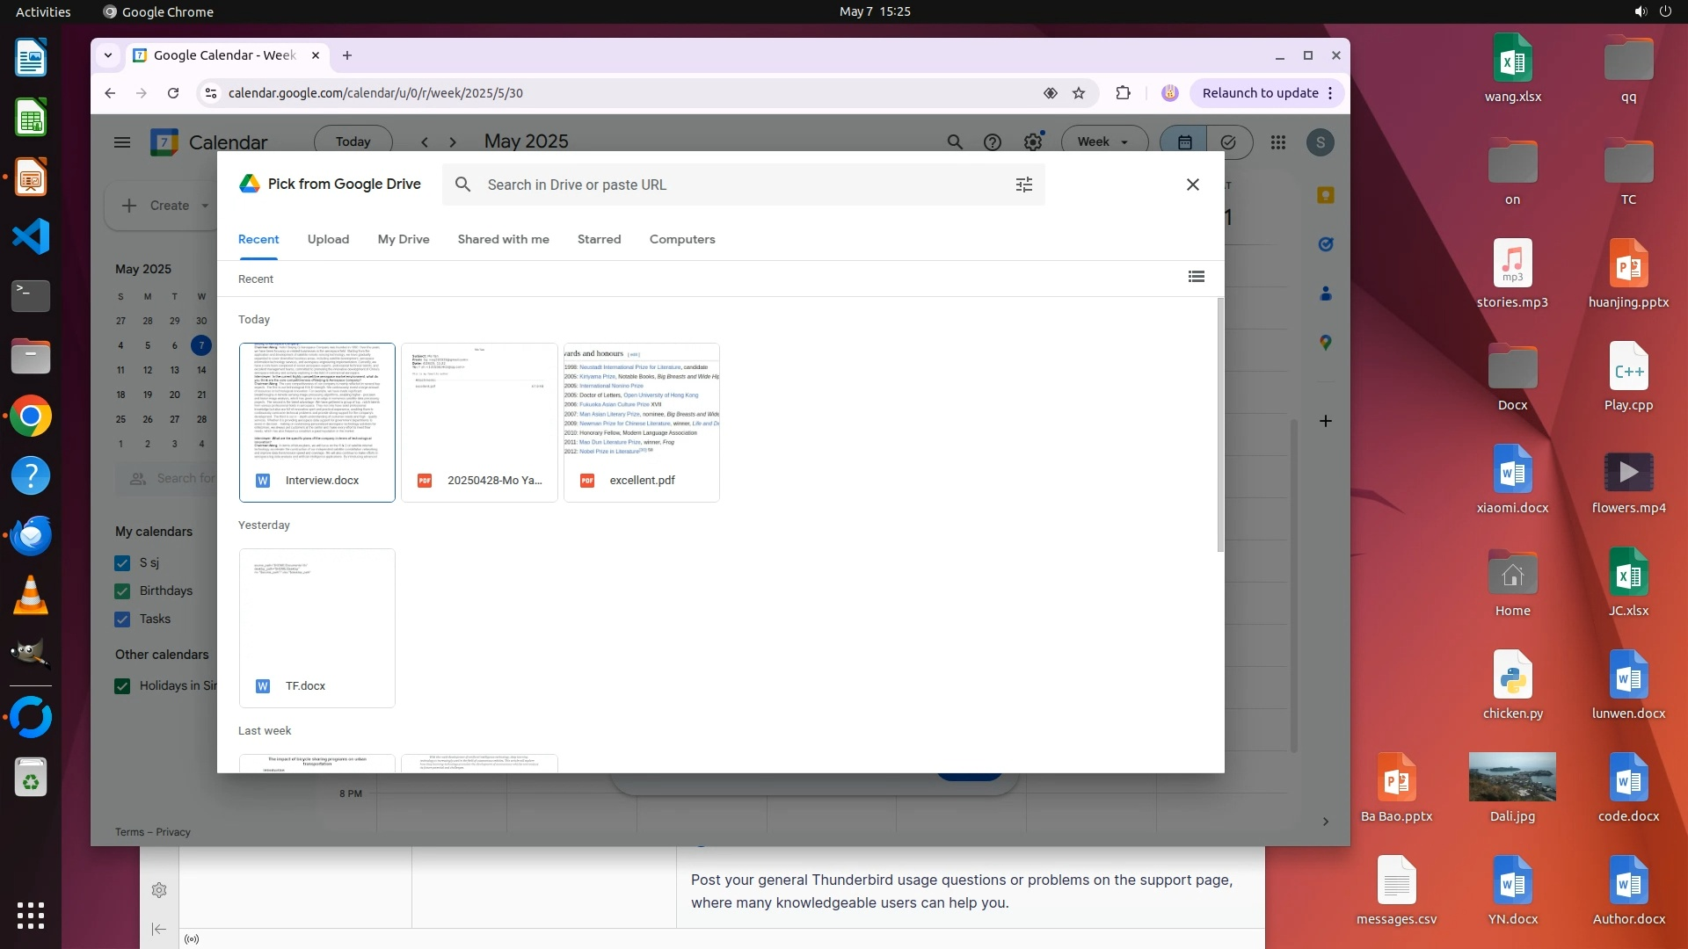This screenshot has width=1688, height=949.
Task: Switch to the Upload tab
Action: pos(328,239)
